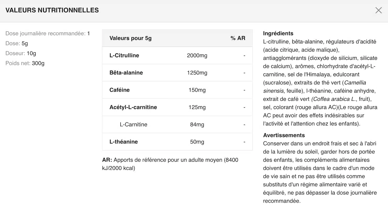This screenshot has height=214, width=388.
Task: Click the '% AR' column header
Action: coord(238,38)
